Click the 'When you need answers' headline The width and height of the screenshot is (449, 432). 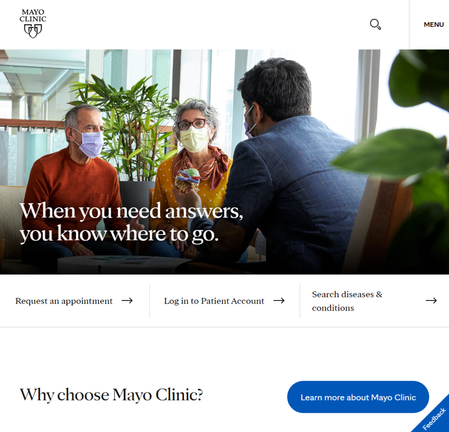(131, 223)
